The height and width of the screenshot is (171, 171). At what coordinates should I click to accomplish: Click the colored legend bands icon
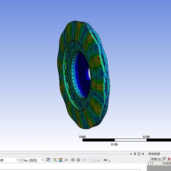[x=61, y=160]
